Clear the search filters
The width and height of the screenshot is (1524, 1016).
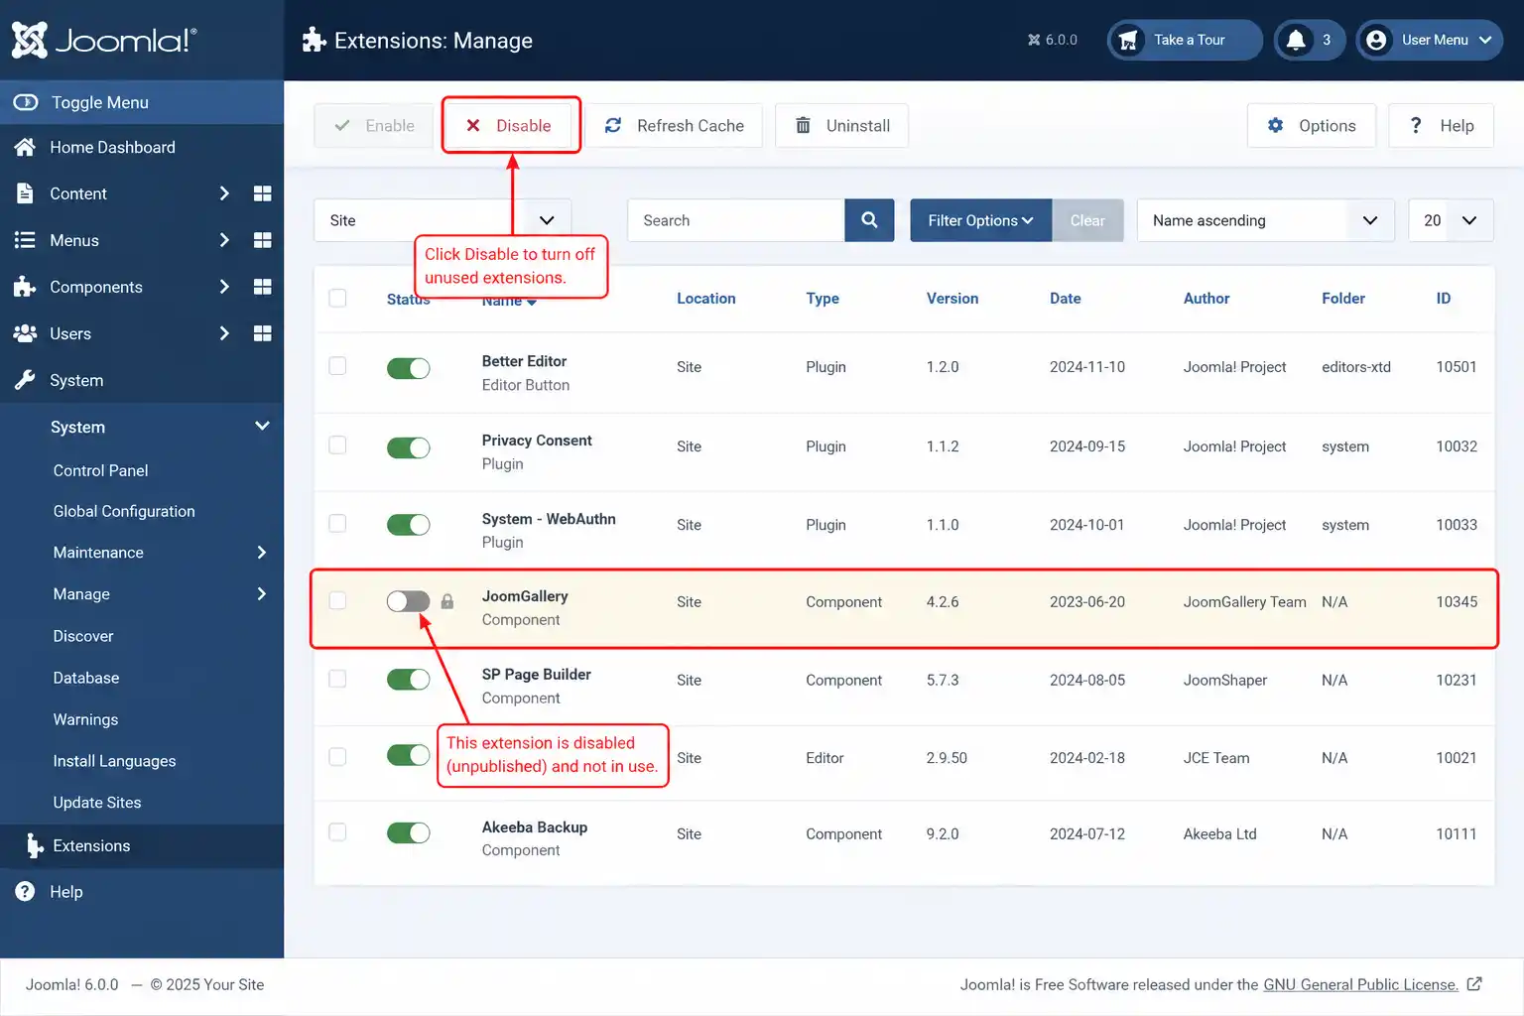[x=1087, y=220]
